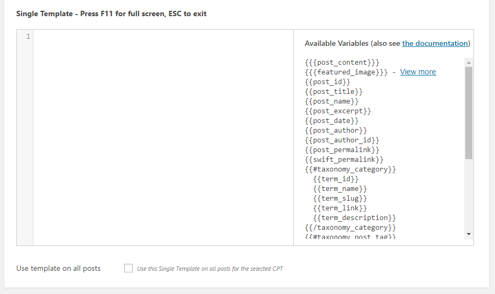This screenshot has width=495, height=294.
Task: Select the {{swift_permalink}} variable
Action: (x=344, y=160)
